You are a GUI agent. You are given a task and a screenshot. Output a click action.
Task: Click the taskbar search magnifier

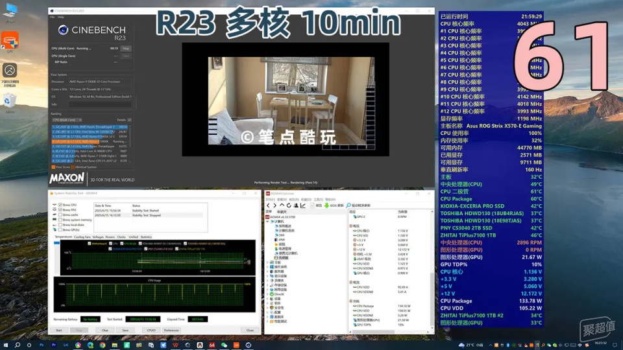[18, 345]
